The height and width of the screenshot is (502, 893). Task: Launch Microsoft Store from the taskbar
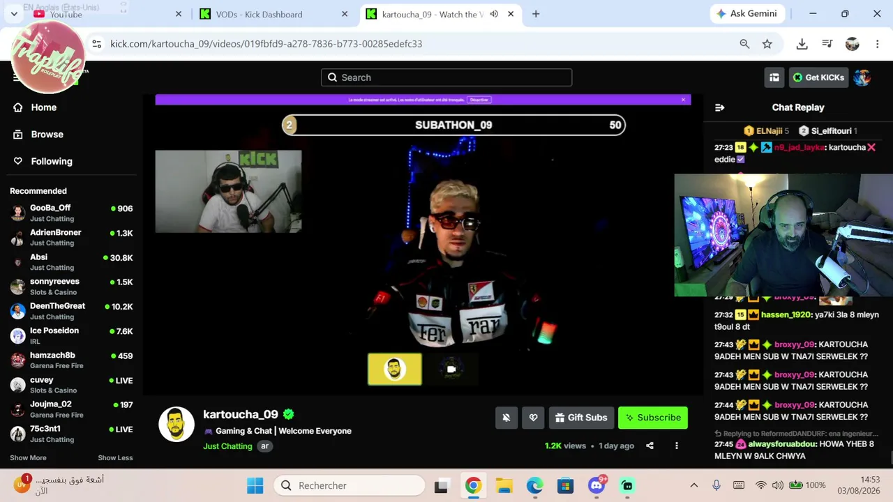point(566,486)
